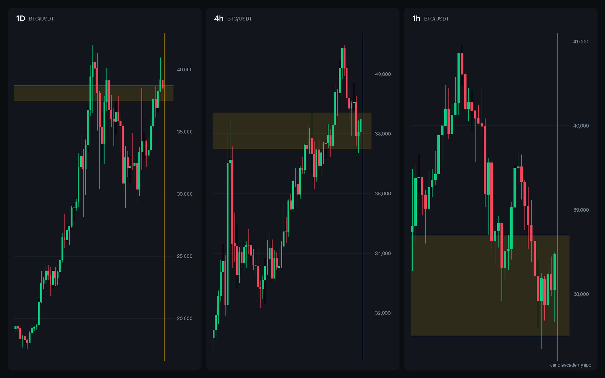The image size is (605, 378).
Task: Select the shaded price zone on 1h chart
Action: [490, 285]
